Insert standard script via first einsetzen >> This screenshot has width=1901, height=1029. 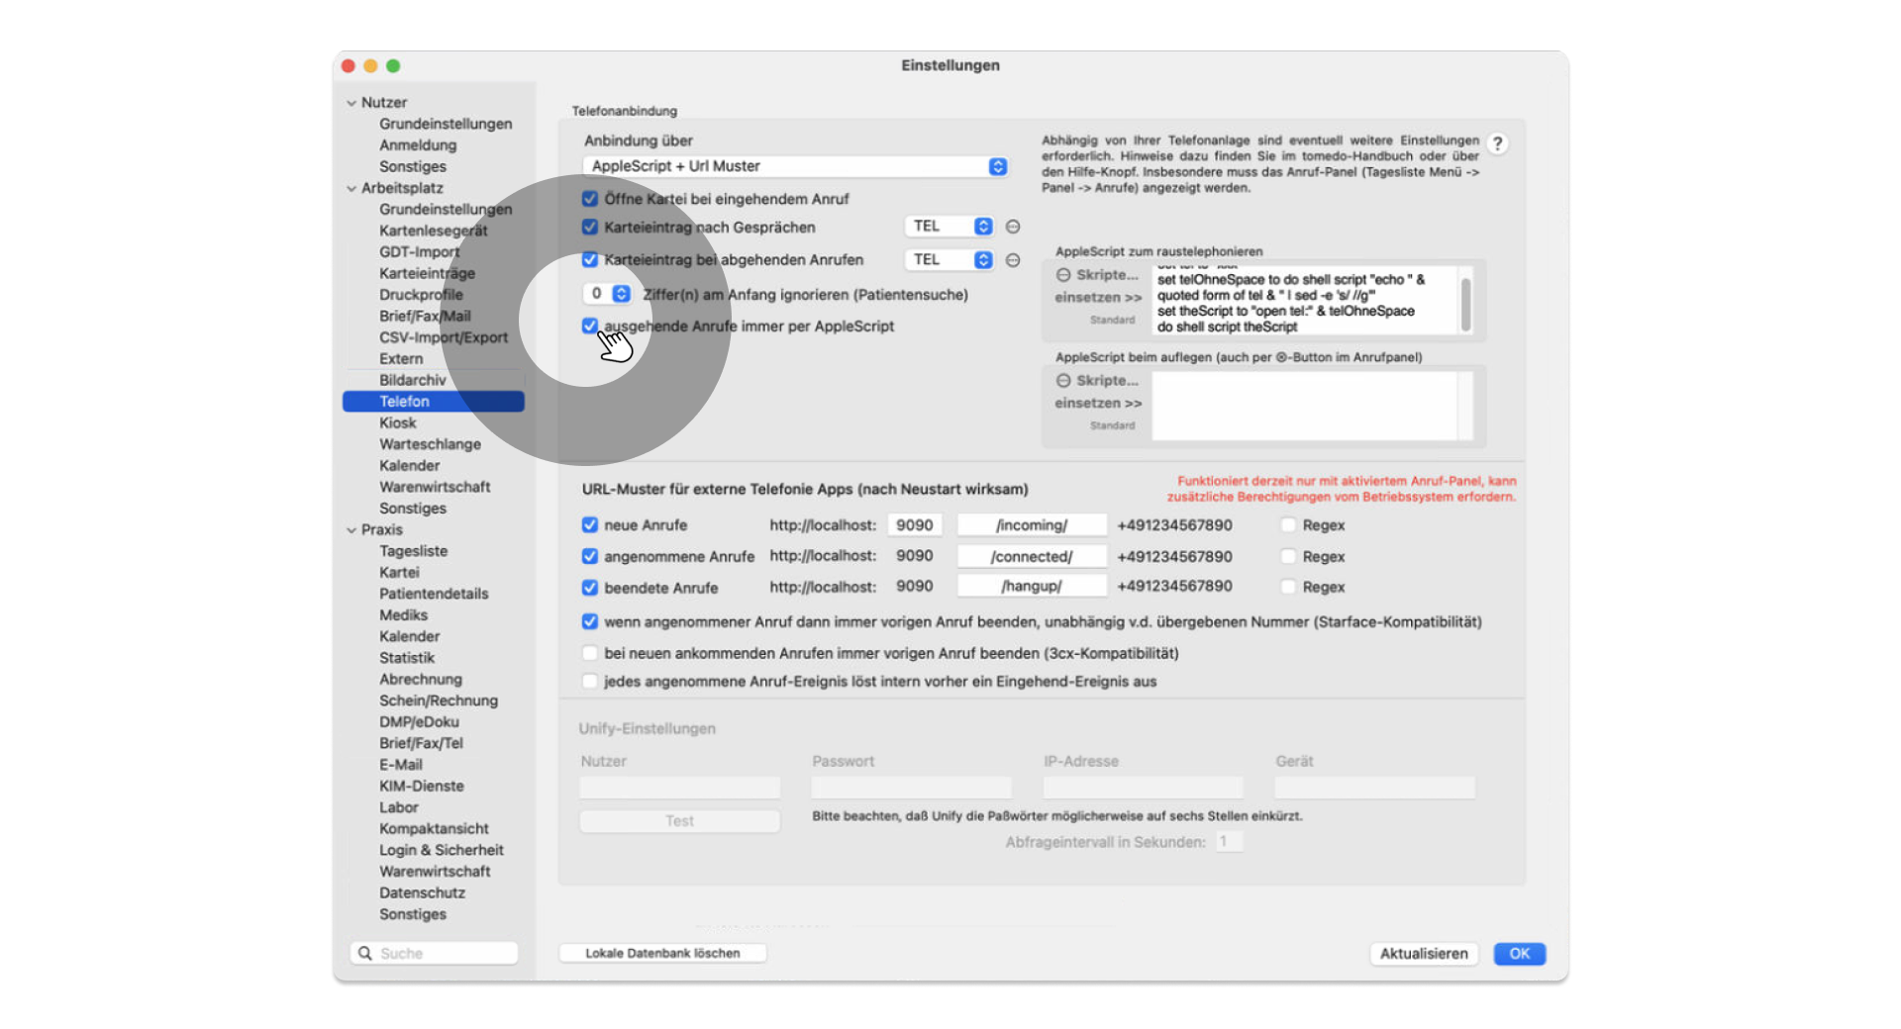1098,298
